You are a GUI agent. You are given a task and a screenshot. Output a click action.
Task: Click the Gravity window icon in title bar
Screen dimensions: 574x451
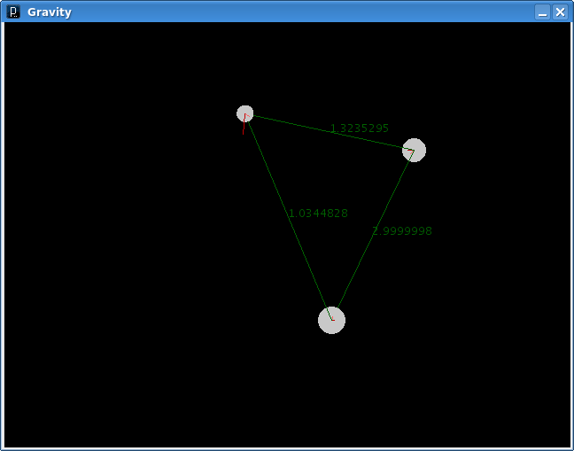click(x=13, y=12)
